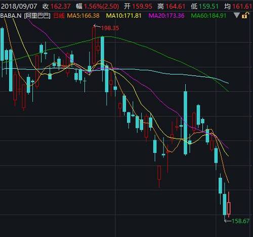Click the unlock padlock icon

[x=245, y=16]
